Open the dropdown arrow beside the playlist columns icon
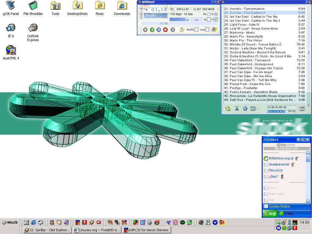This screenshot has width=312, height=234. click(x=257, y=109)
